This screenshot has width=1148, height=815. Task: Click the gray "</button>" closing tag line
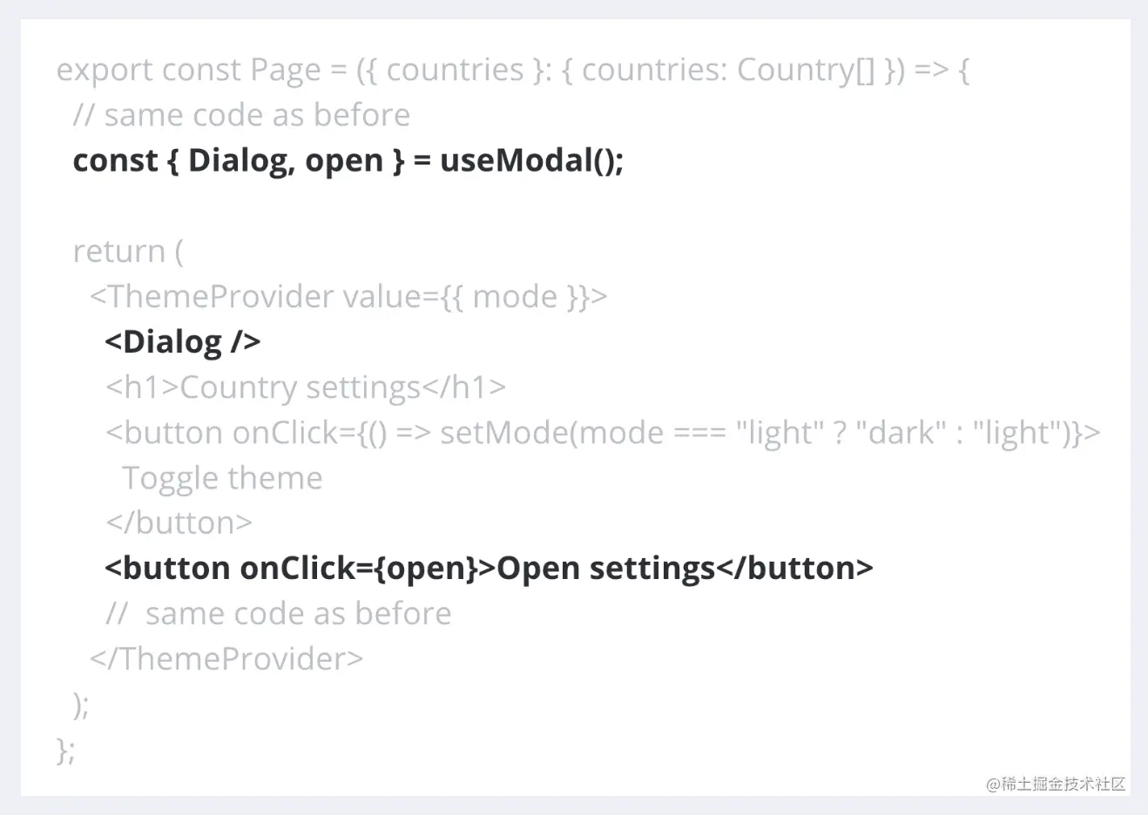click(x=179, y=523)
